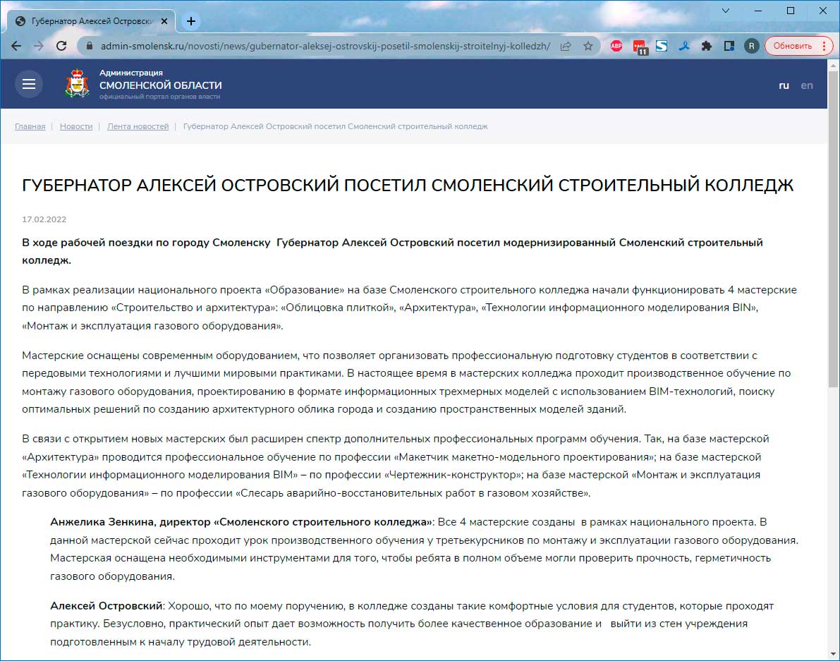
Task: Open the hamburger menu on the portal
Action: point(29,85)
